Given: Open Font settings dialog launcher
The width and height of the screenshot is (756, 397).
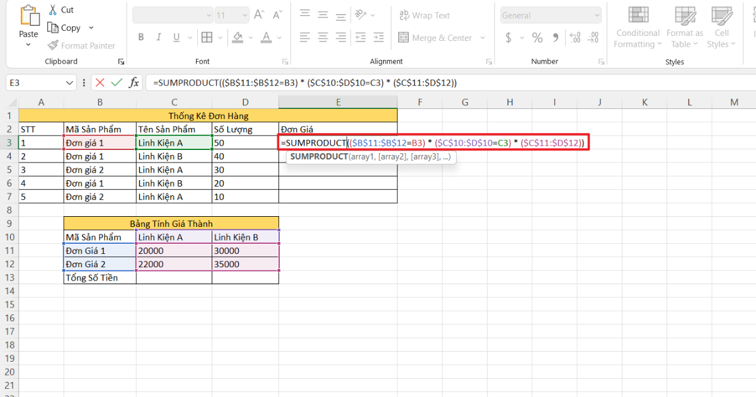Looking at the screenshot, I should tap(285, 62).
